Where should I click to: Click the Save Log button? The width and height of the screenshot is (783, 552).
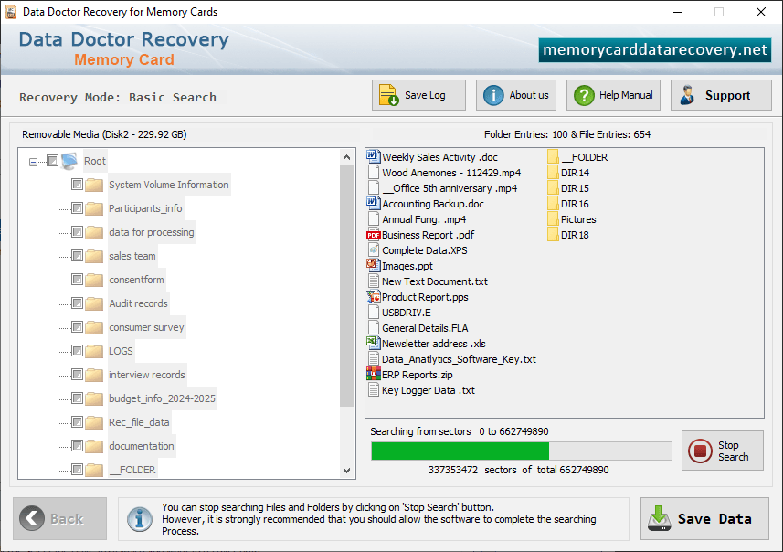pyautogui.click(x=418, y=95)
